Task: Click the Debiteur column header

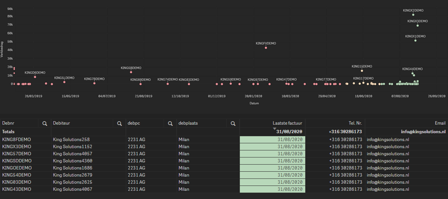Action: tap(62, 123)
